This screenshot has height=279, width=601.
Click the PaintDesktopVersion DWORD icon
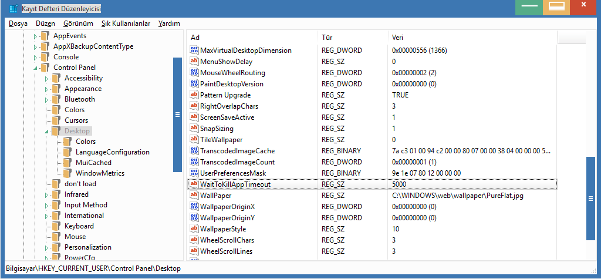[194, 83]
